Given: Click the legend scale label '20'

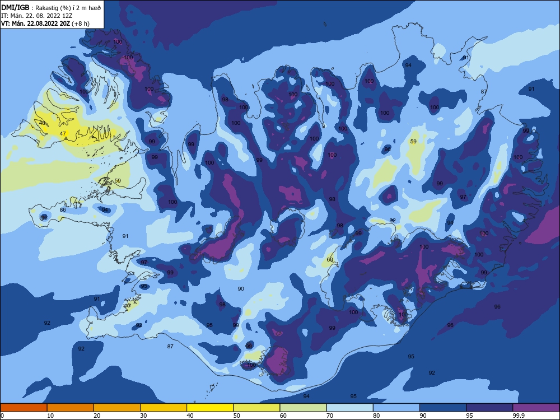Looking at the screenshot, I should point(97,416).
